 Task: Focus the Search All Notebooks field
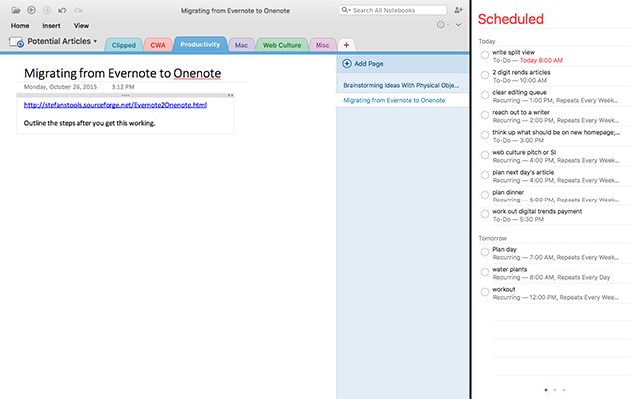coord(393,10)
